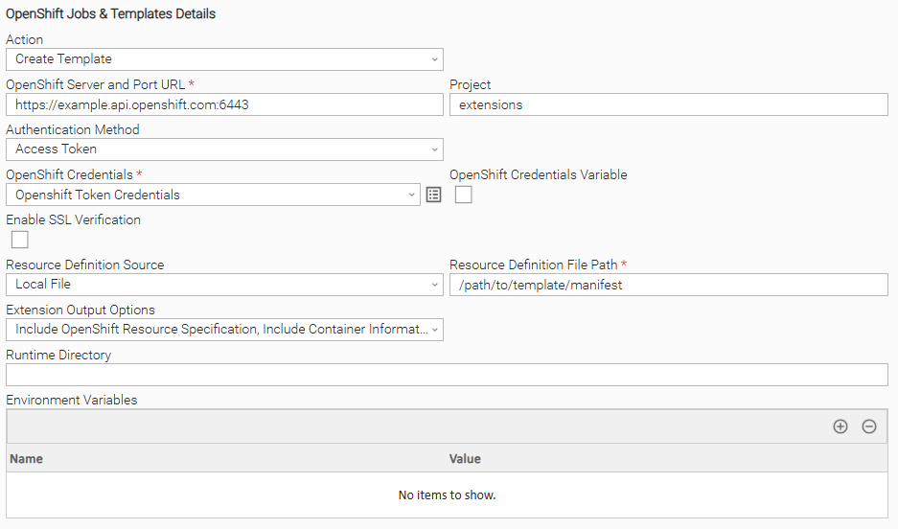
Task: Expand the Authentication Method dropdown
Action: [x=224, y=149]
